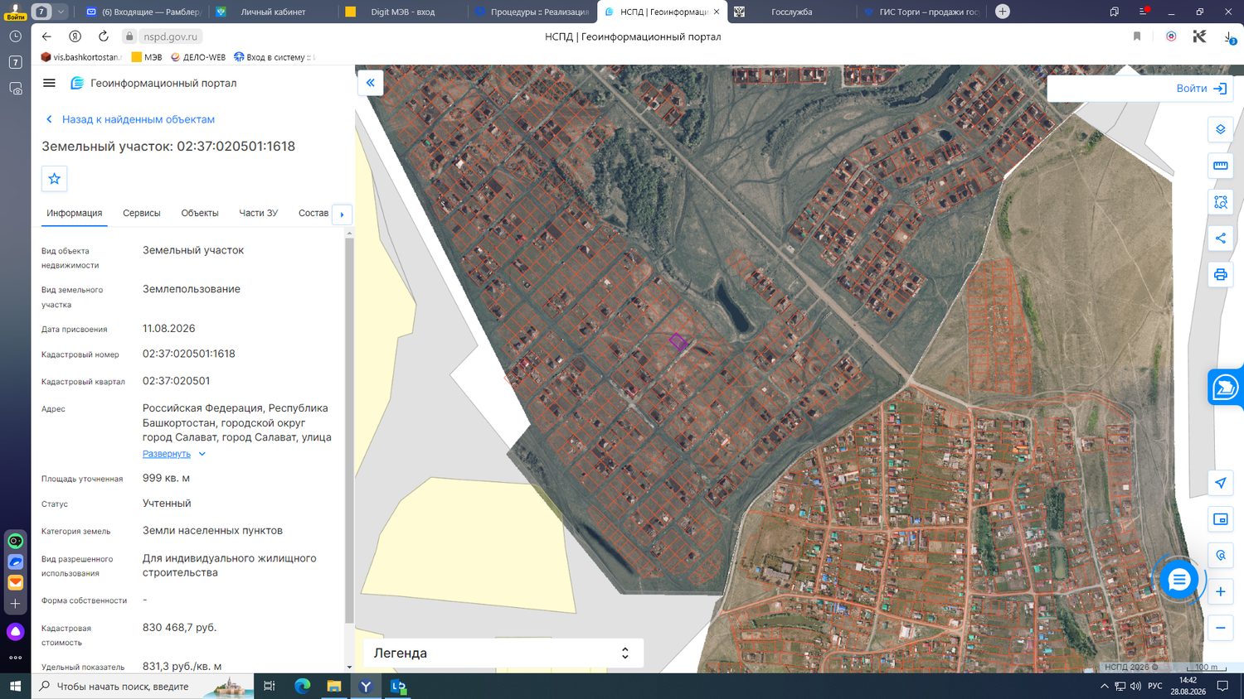Show more tabs with right arrow
Viewport: 1244px width, 699px height.
coord(342,214)
